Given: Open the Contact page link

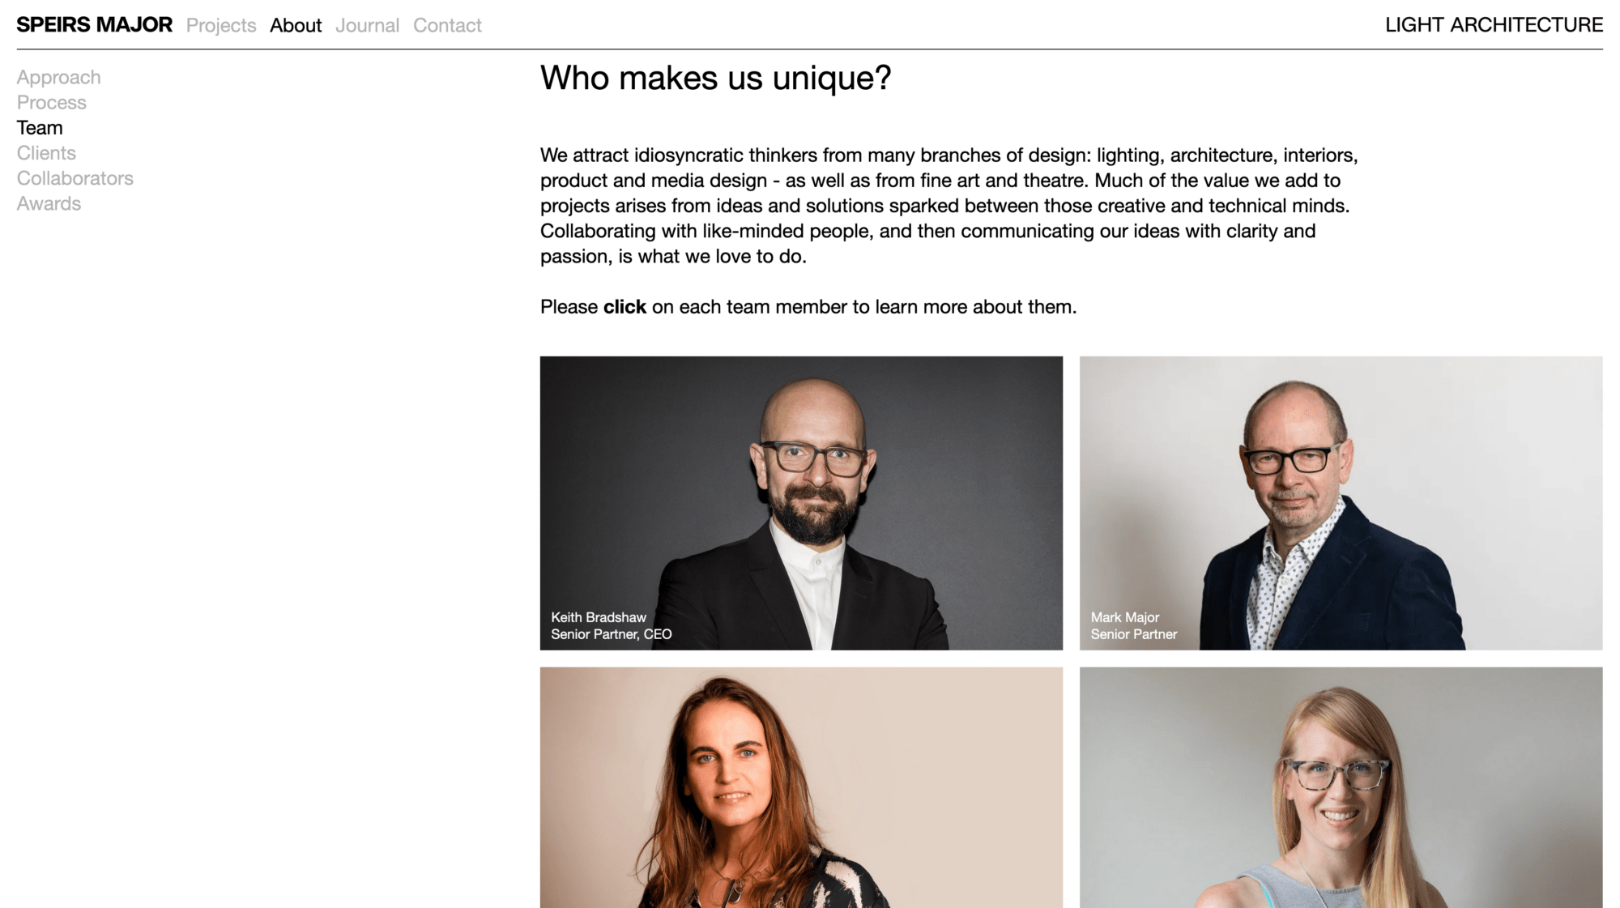Looking at the screenshot, I should [447, 26].
